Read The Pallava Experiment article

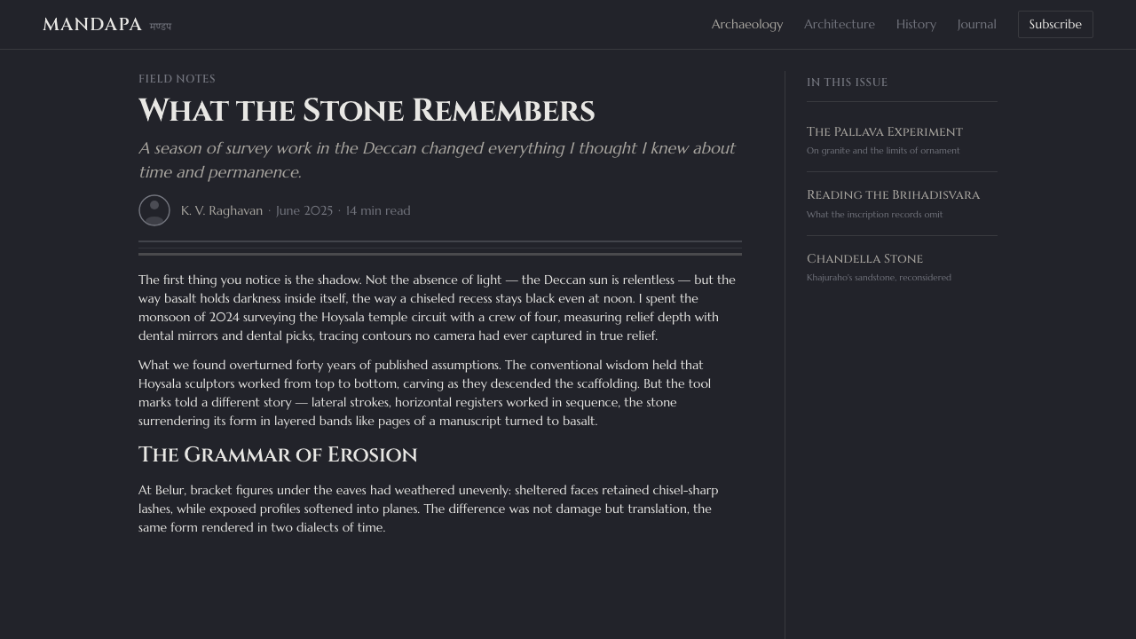click(x=885, y=131)
